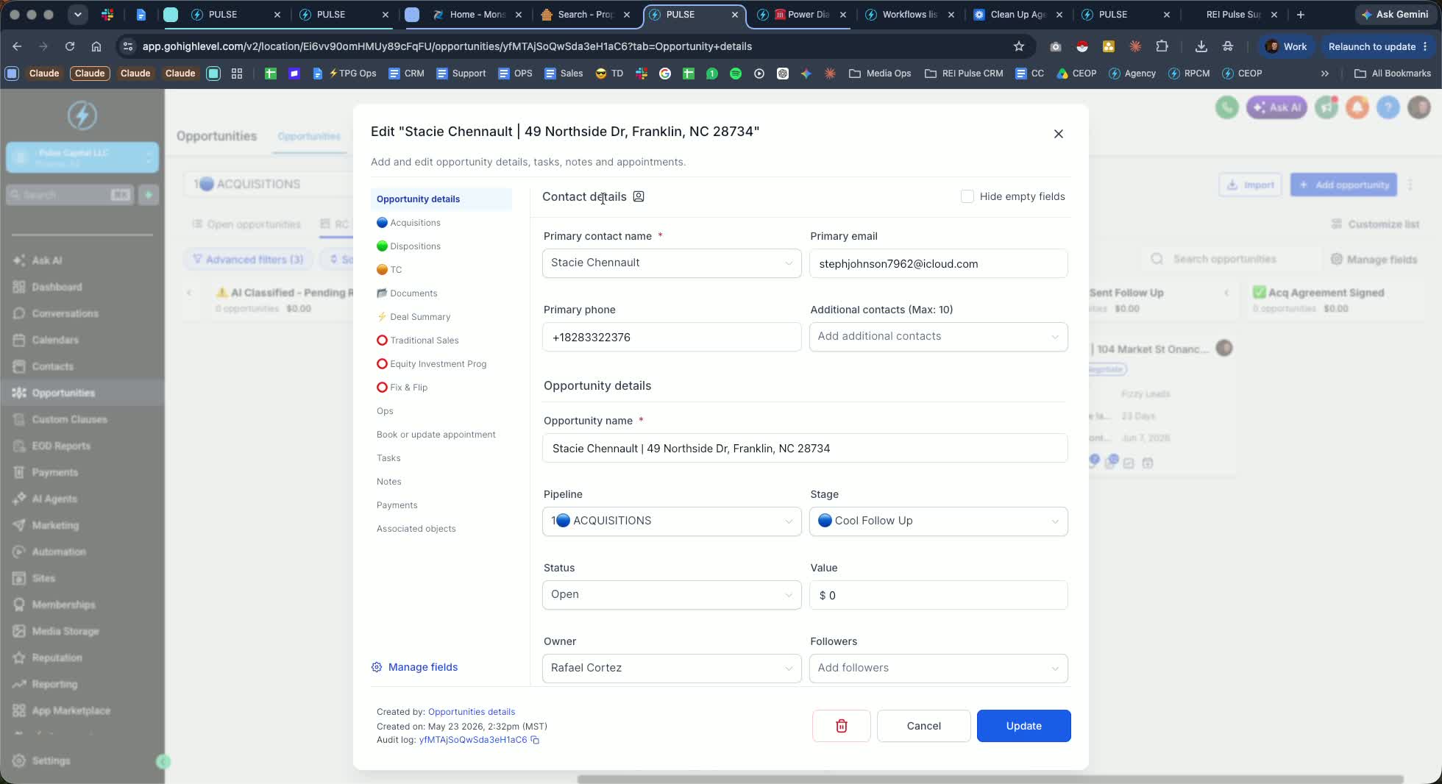1442x784 pixels.
Task: Open the background ACQUISITIONS pipeline selector
Action: point(269,184)
